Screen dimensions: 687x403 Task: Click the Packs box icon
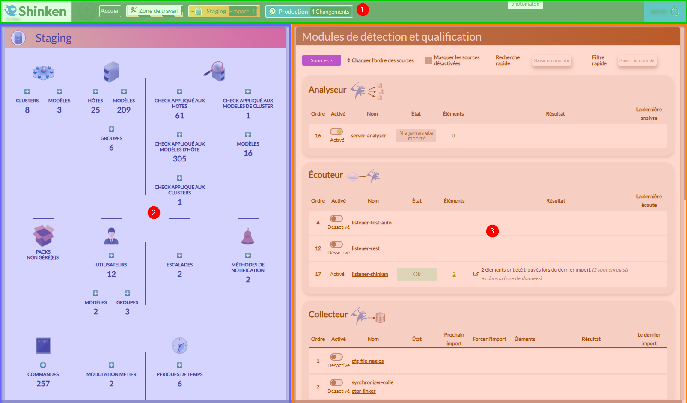tap(43, 236)
